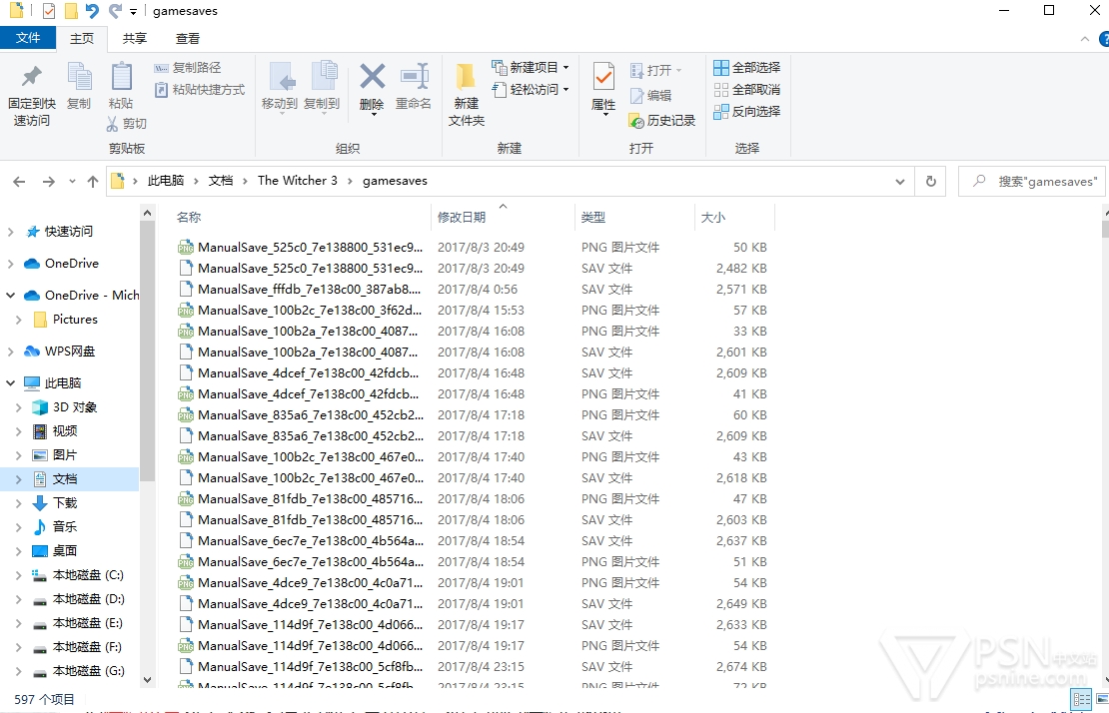Click the 移动到 icon

(x=280, y=76)
